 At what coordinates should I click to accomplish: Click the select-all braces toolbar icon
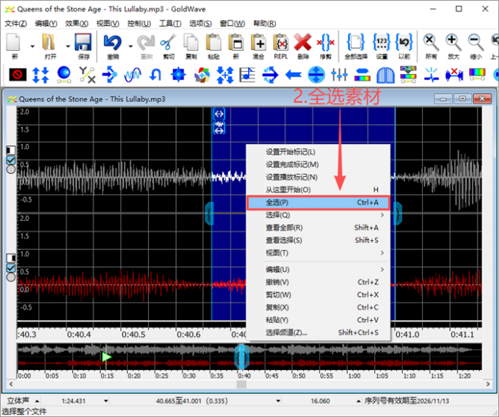[355, 43]
